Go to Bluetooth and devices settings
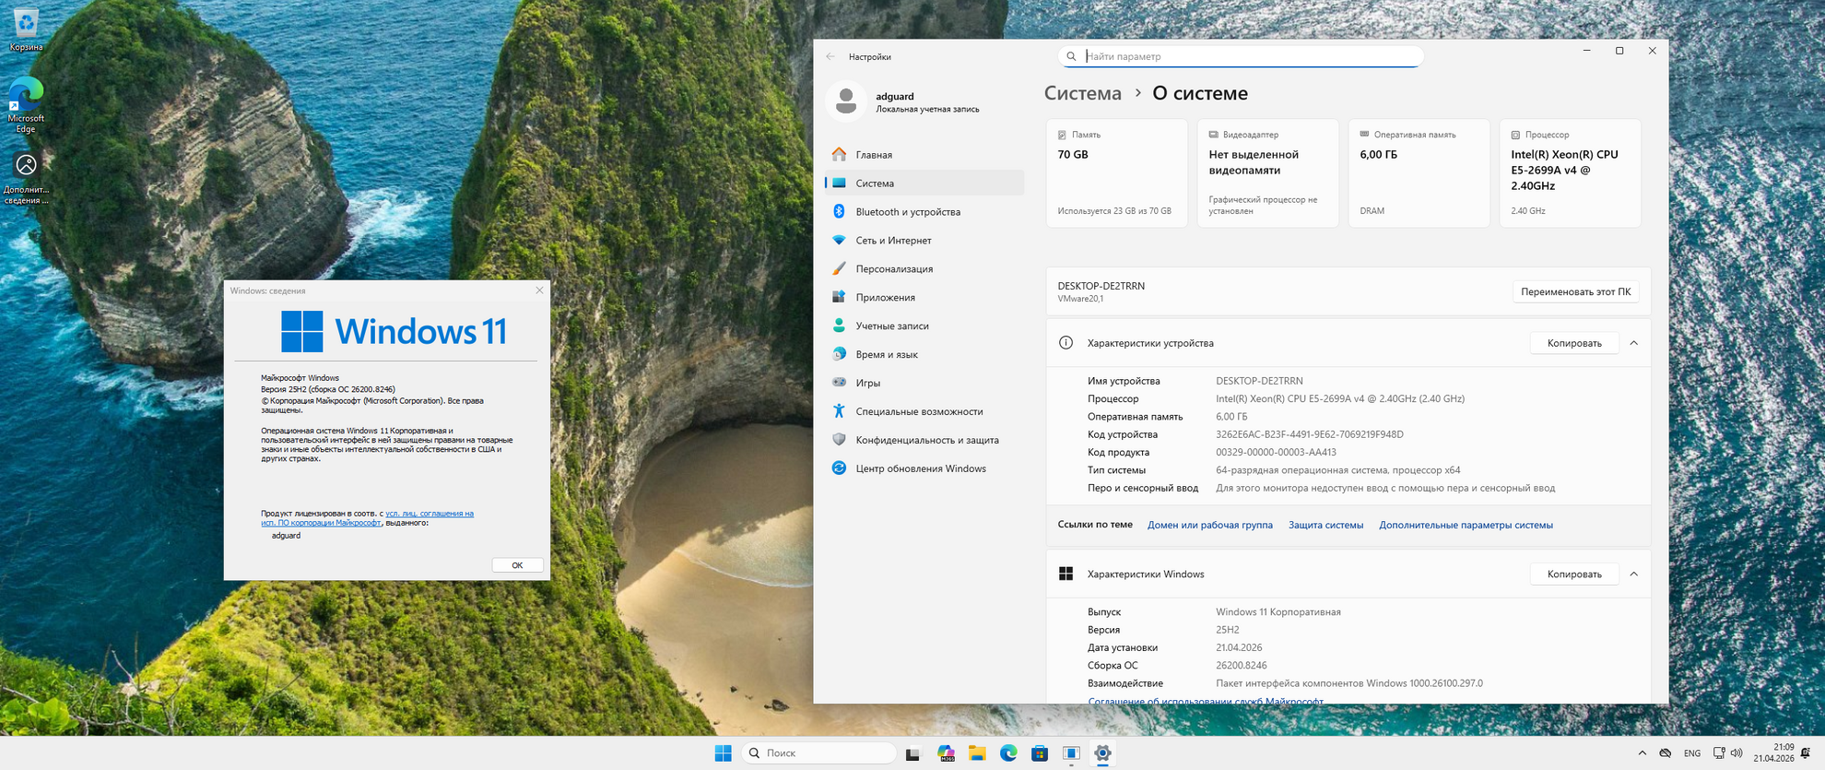Viewport: 1825px width, 770px height. (x=907, y=212)
